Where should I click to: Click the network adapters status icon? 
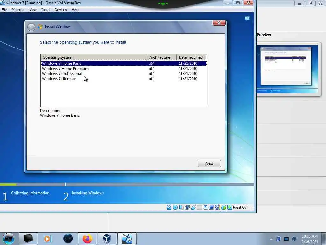[187, 207]
